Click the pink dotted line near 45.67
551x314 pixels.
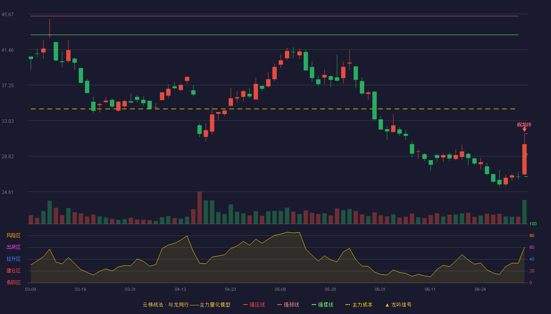click(x=274, y=16)
